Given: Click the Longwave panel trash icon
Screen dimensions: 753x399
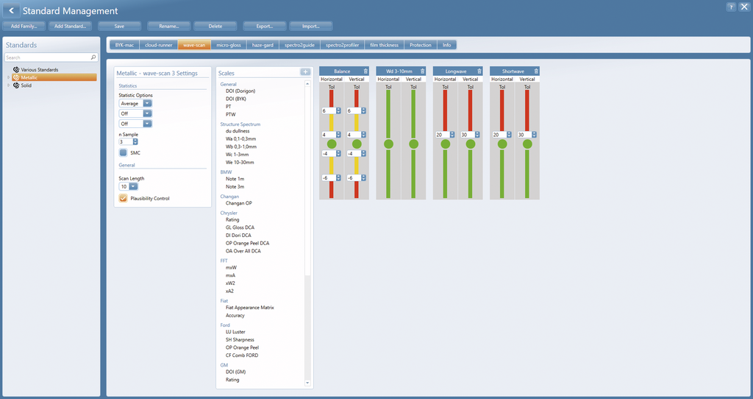Looking at the screenshot, I should [479, 71].
